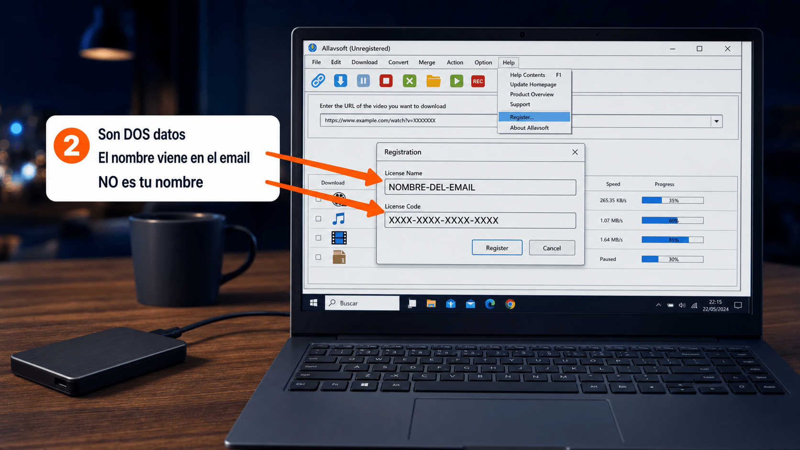800x450 pixels.
Task: Click the 60% progress bar
Action: click(673, 220)
